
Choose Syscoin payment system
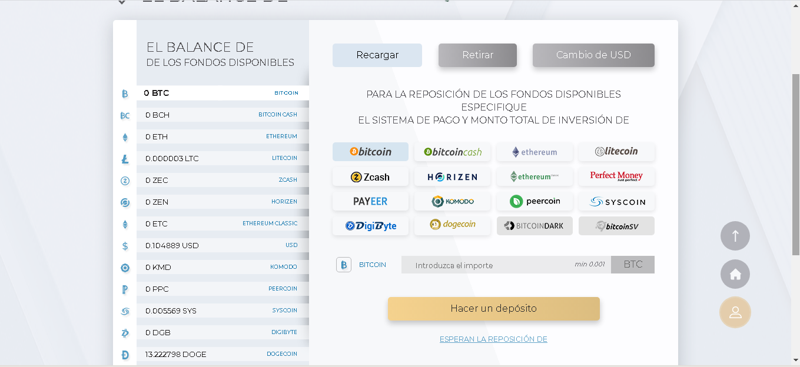(x=616, y=201)
